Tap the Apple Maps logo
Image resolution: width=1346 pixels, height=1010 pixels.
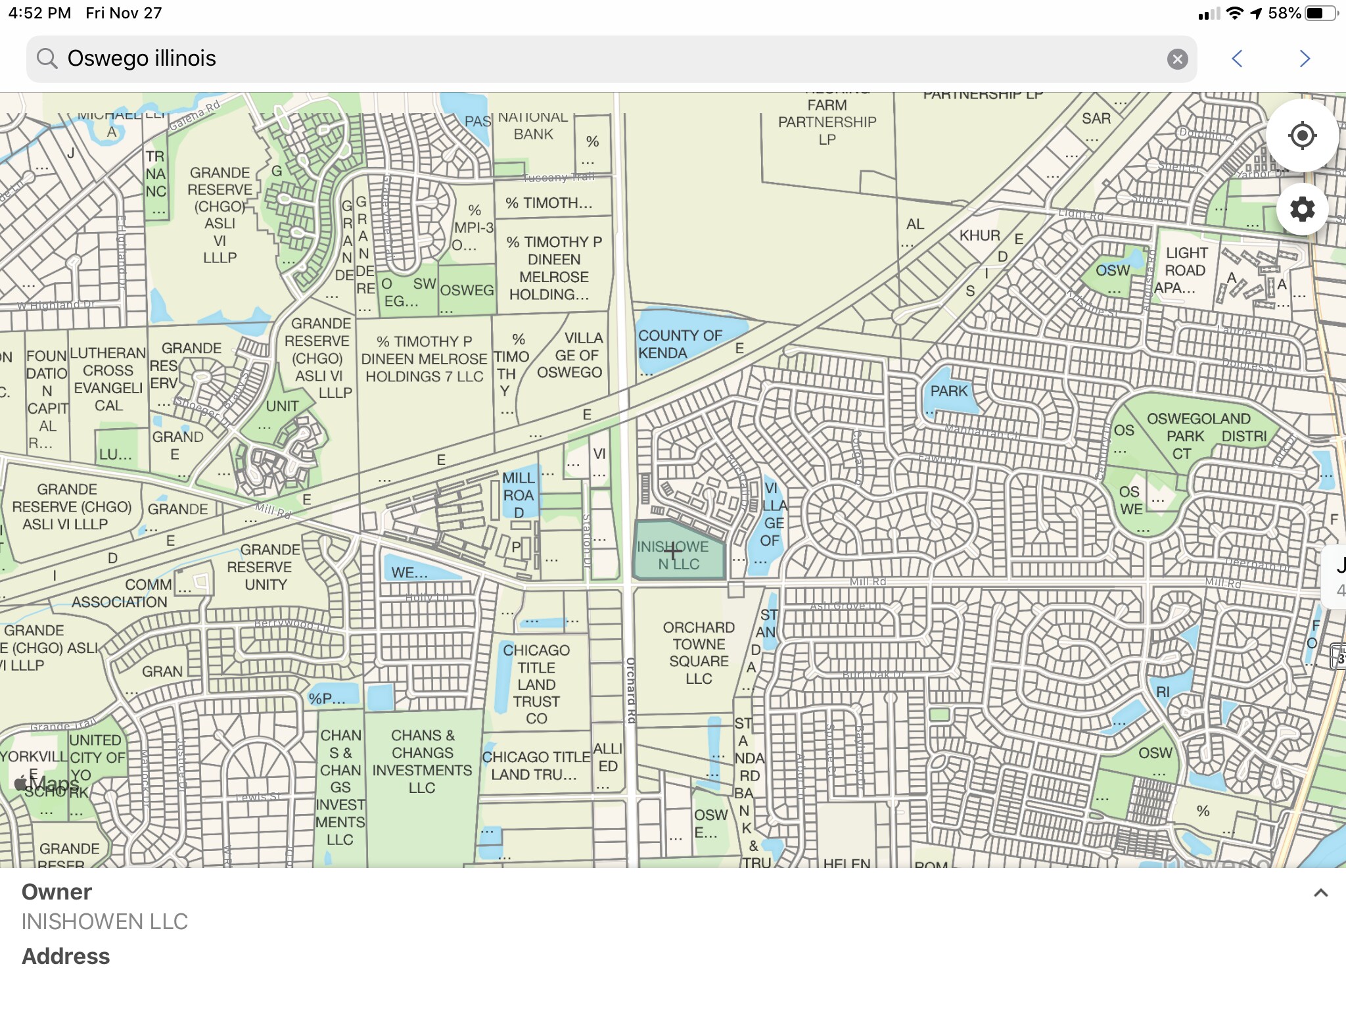coord(47,784)
